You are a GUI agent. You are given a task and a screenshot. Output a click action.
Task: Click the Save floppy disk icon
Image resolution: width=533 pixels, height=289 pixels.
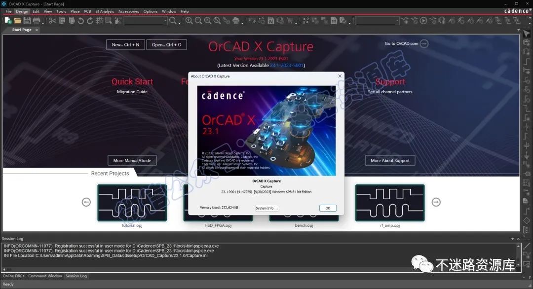tap(27, 21)
